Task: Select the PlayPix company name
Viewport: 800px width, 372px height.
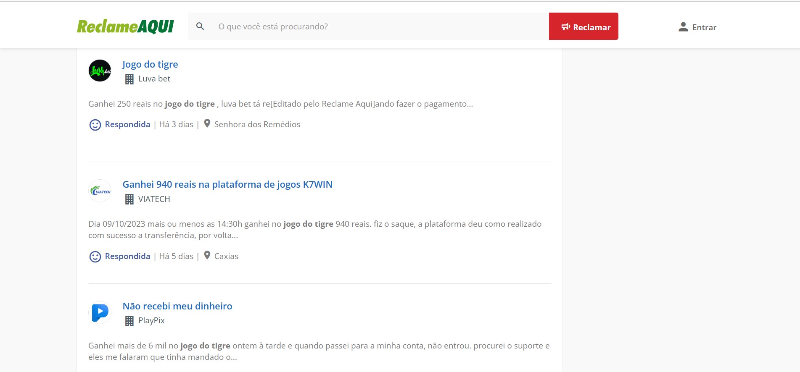Action: pos(151,320)
